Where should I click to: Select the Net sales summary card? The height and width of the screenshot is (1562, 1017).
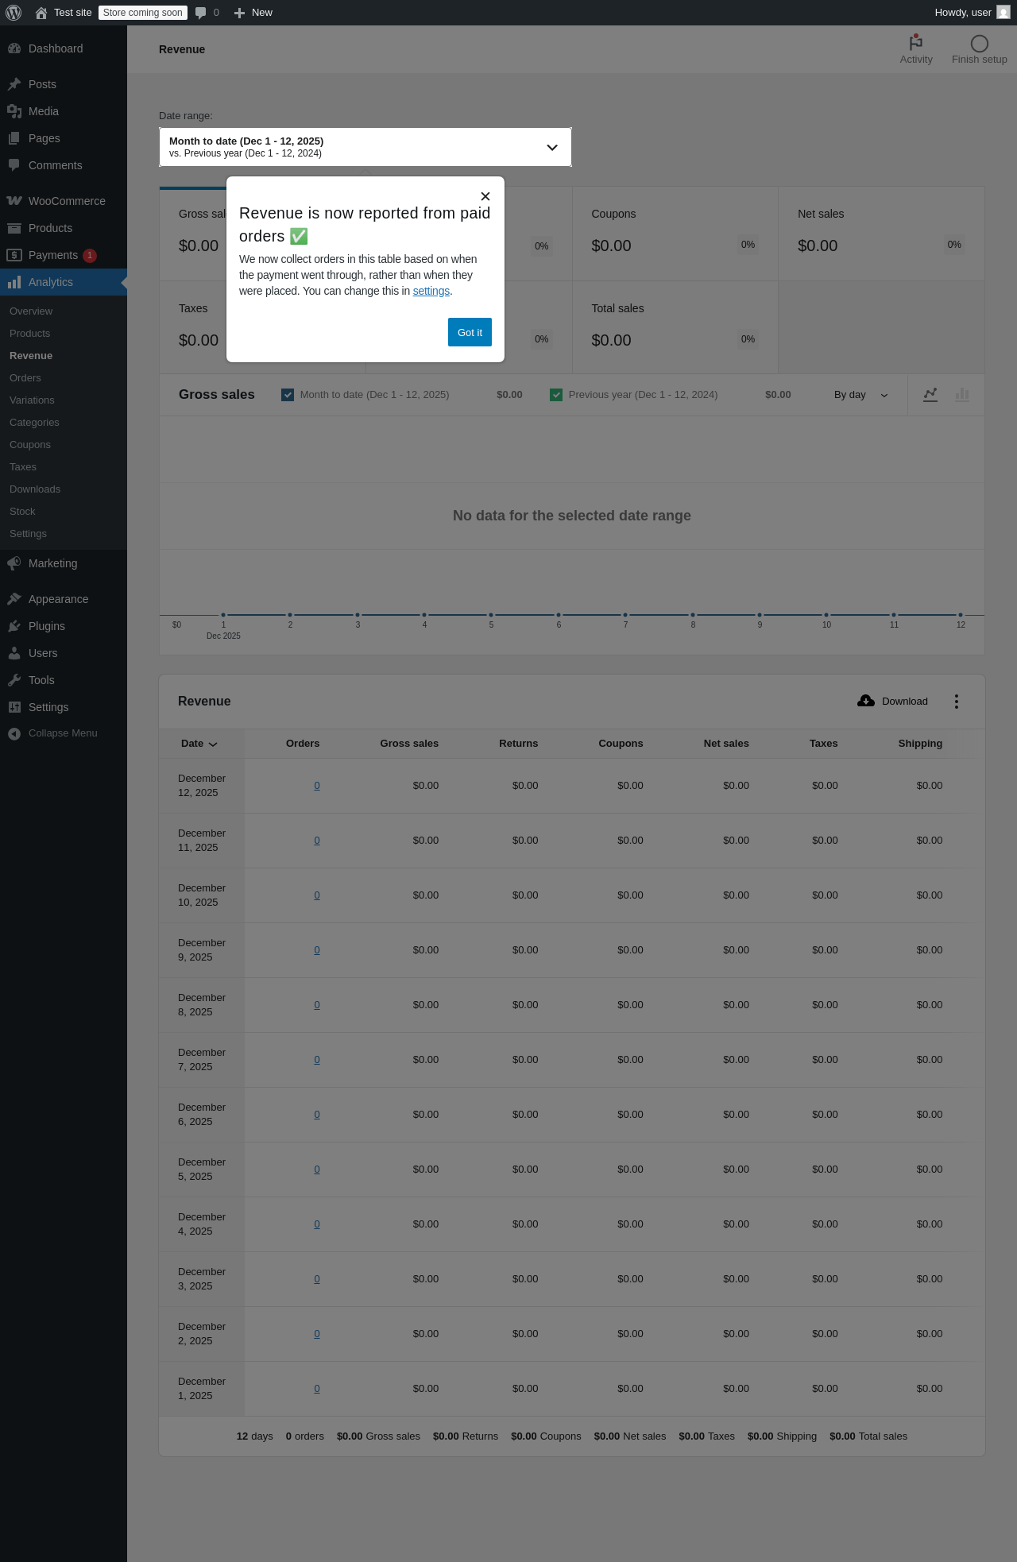(881, 234)
